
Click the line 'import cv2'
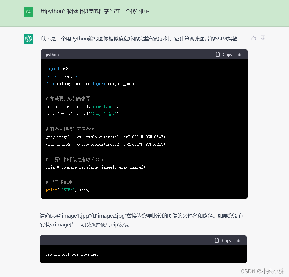[x=57, y=69]
